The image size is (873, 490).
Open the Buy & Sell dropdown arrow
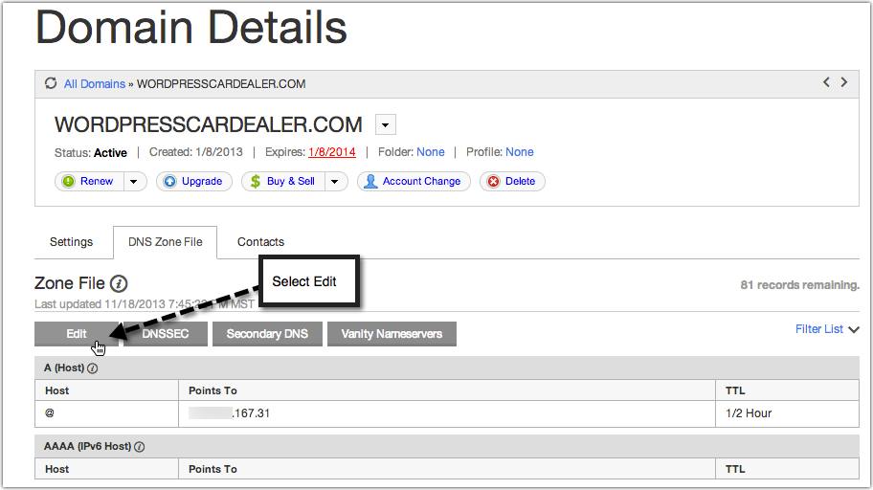pyautogui.click(x=335, y=182)
